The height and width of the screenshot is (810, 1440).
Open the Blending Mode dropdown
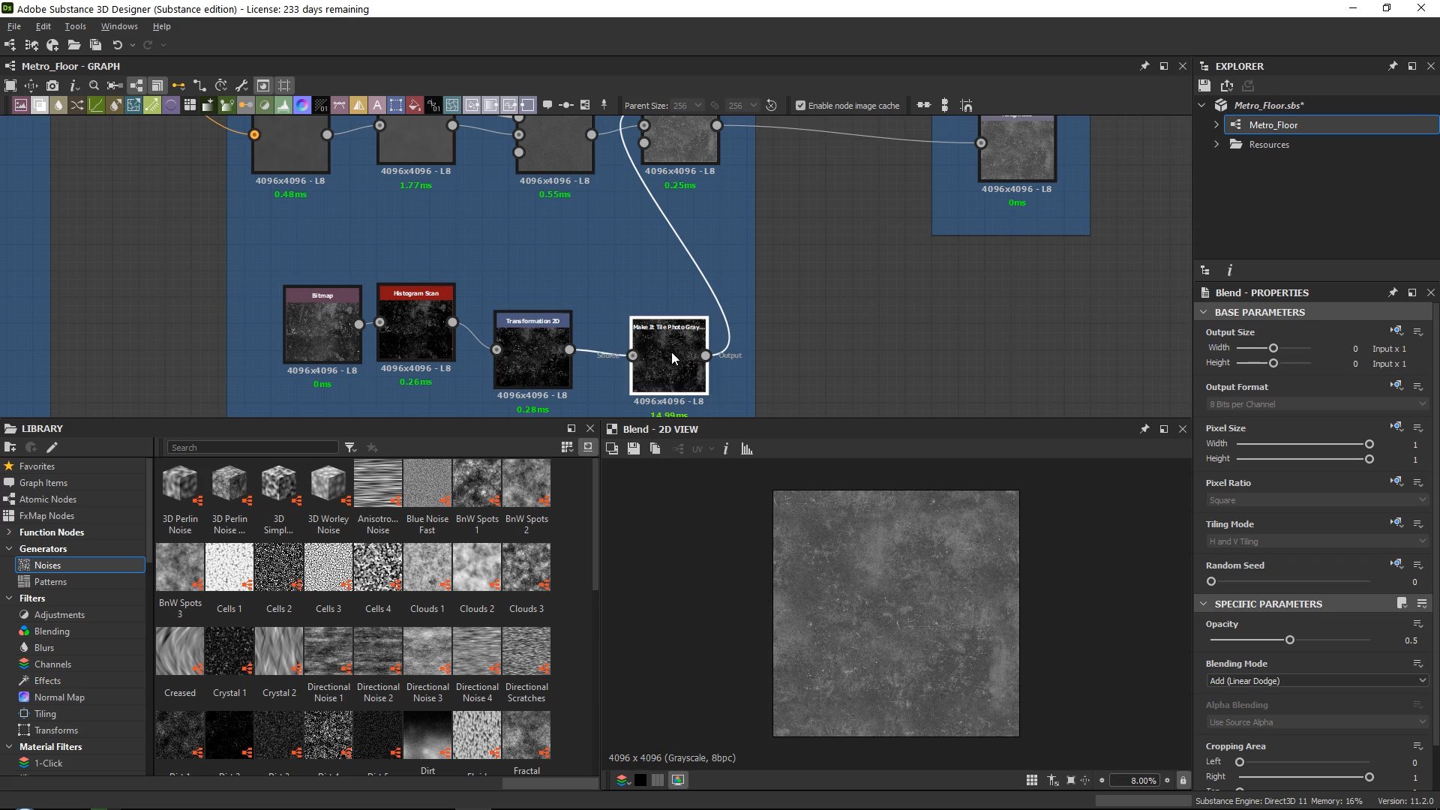tap(1317, 681)
